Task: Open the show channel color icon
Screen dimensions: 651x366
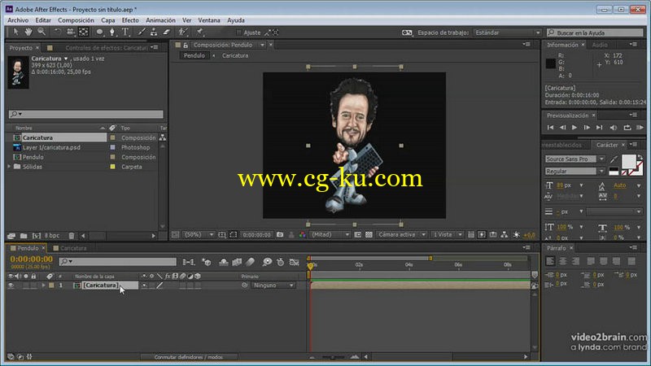Action: [302, 235]
